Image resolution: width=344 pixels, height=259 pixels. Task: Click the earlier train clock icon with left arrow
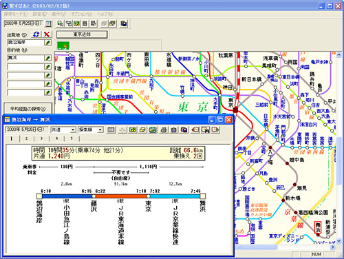(195, 130)
